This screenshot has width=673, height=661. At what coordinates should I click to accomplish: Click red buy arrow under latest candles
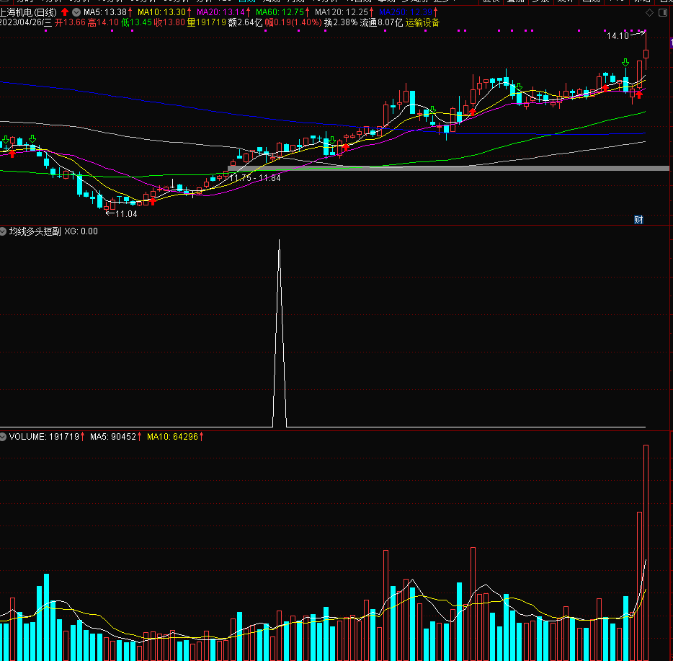click(x=639, y=95)
